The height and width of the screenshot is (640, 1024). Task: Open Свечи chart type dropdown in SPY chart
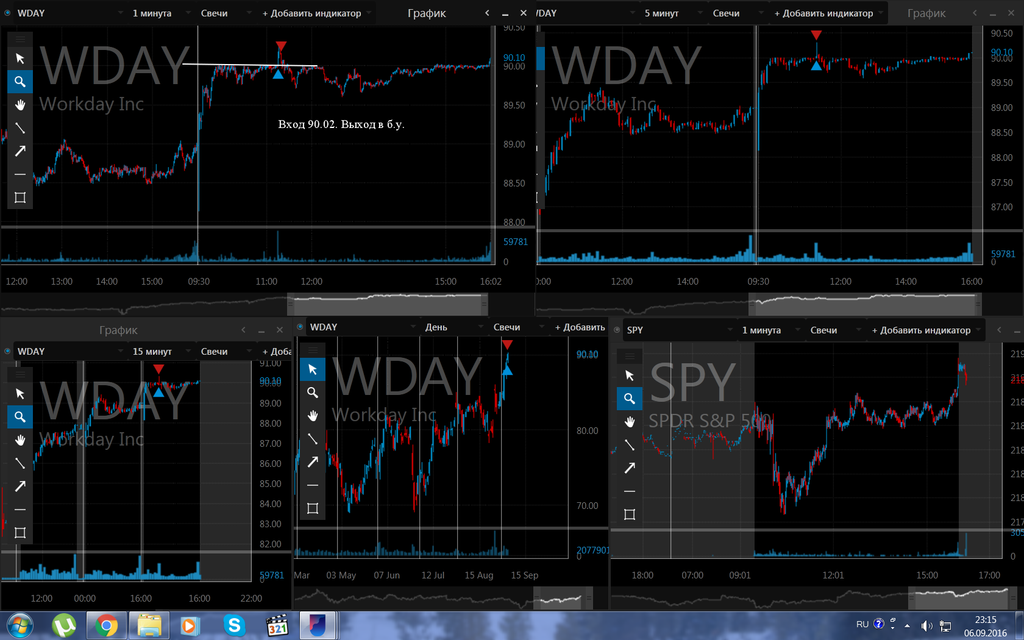pyautogui.click(x=835, y=330)
